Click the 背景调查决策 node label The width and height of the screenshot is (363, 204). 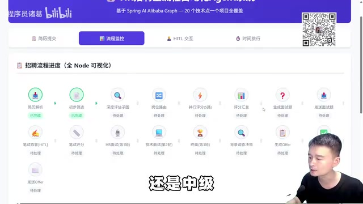point(242,144)
